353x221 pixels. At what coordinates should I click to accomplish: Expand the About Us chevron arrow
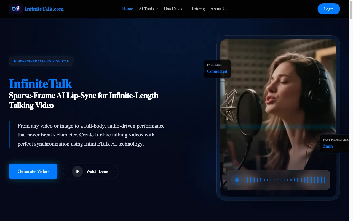point(230,9)
